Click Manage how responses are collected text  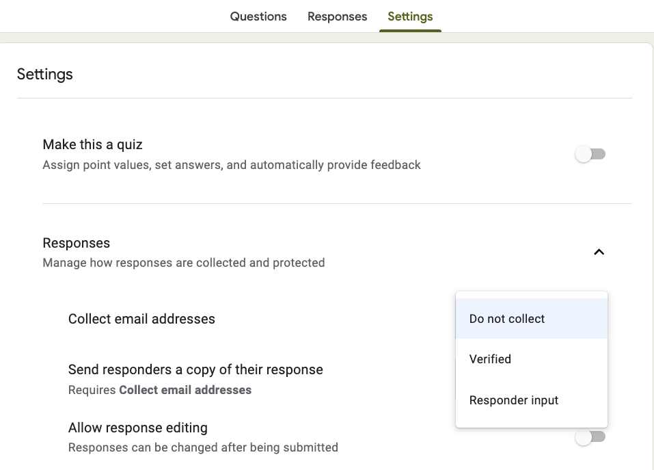184,263
